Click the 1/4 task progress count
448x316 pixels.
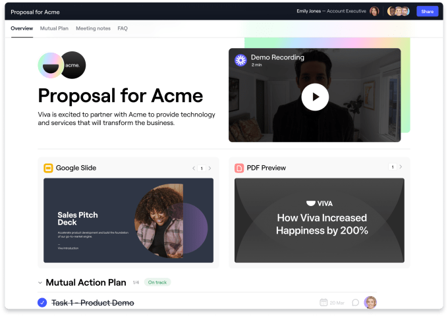[136, 282]
